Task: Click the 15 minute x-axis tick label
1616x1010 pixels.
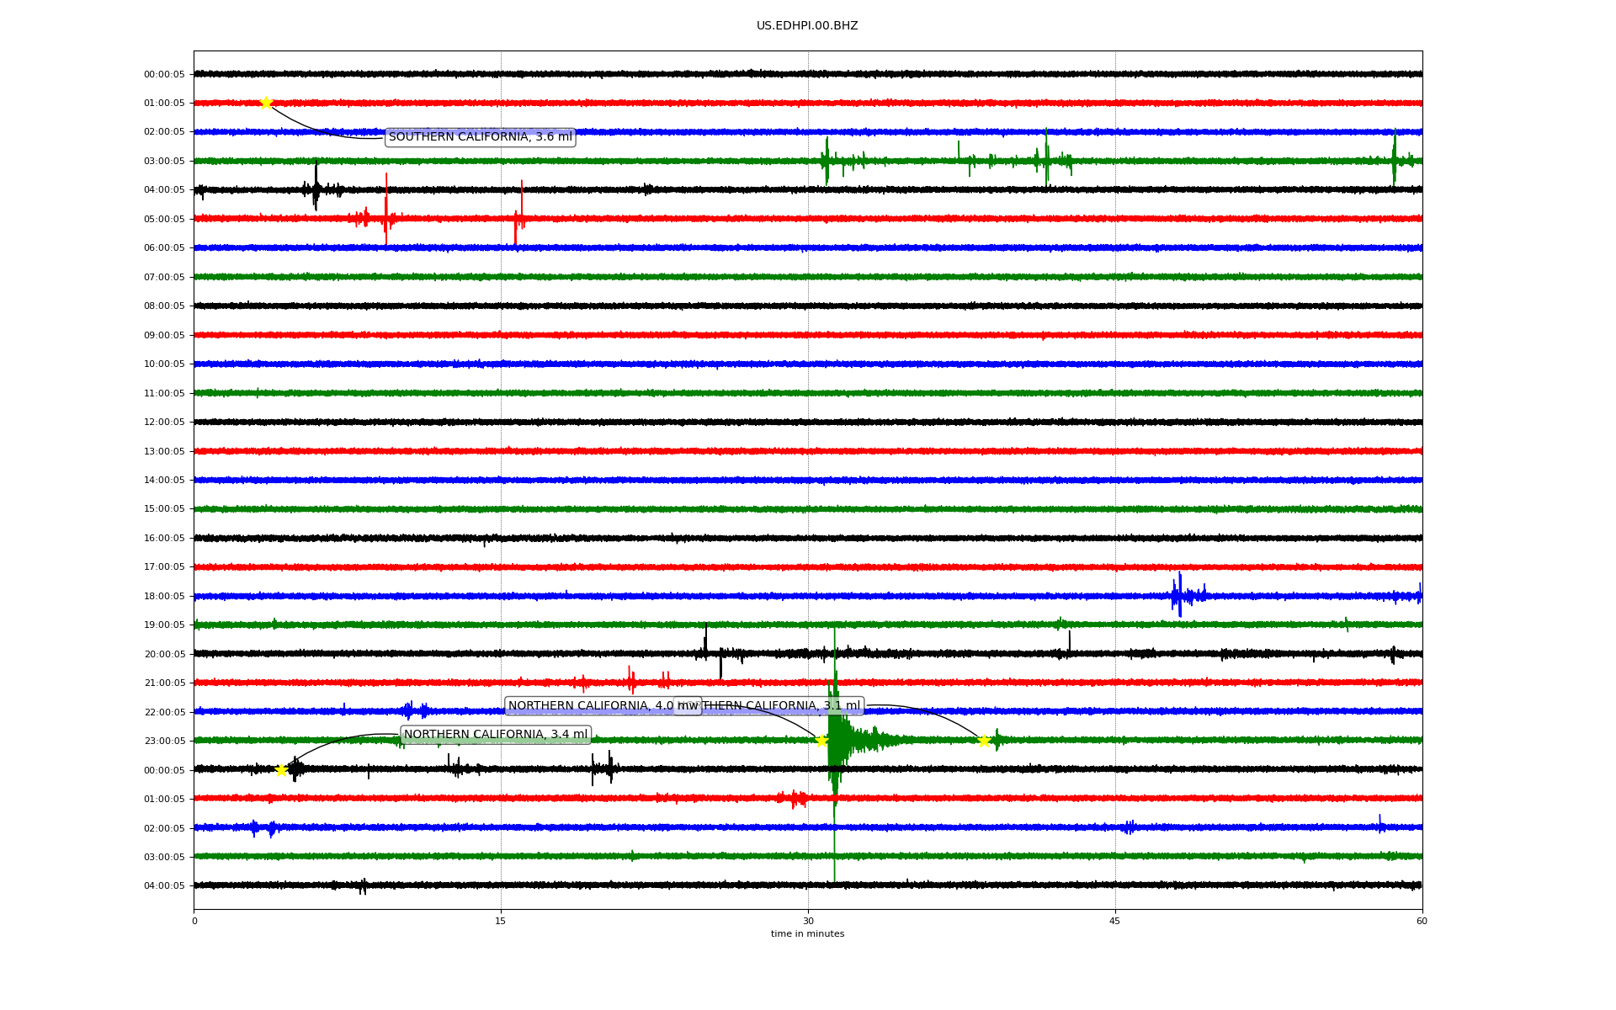Action: pos(501,921)
